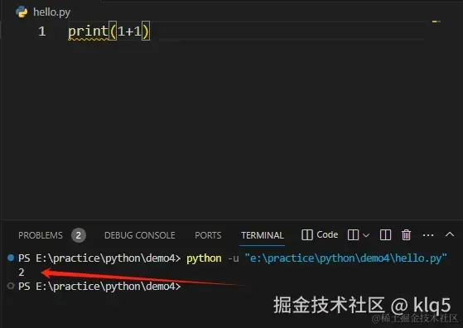Open the panel's more actions ellipsis menu
The width and height of the screenshot is (463, 328).
(x=428, y=235)
